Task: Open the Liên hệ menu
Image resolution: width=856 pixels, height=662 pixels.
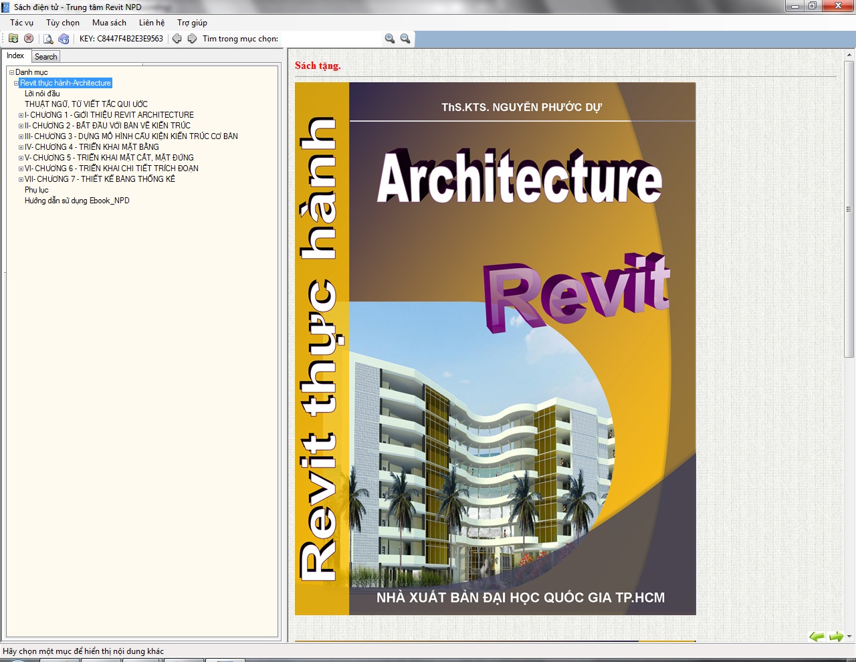Action: click(152, 23)
